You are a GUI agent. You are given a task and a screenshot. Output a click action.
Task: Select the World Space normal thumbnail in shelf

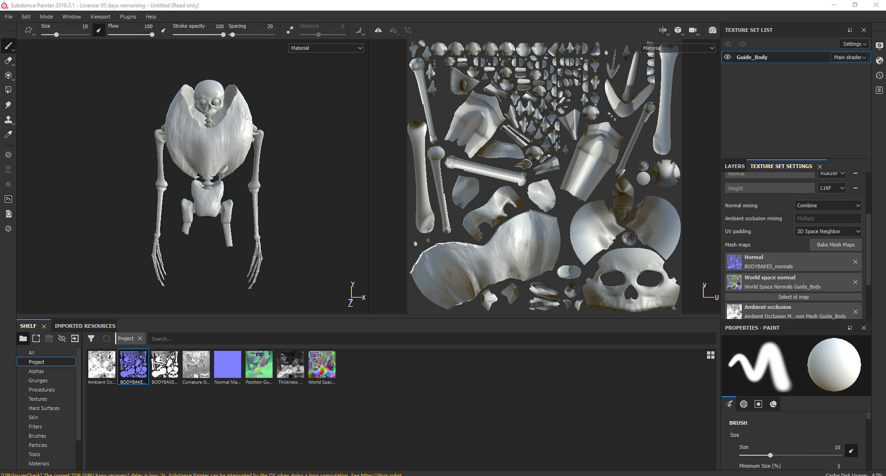(x=322, y=365)
